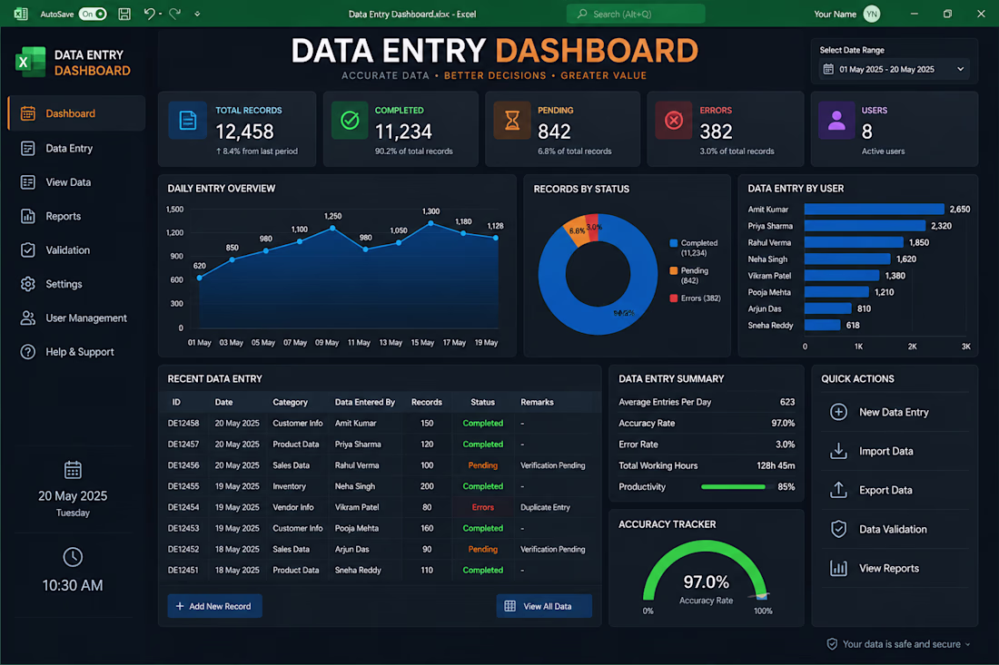Click the Errors red legend swatch

click(x=674, y=298)
